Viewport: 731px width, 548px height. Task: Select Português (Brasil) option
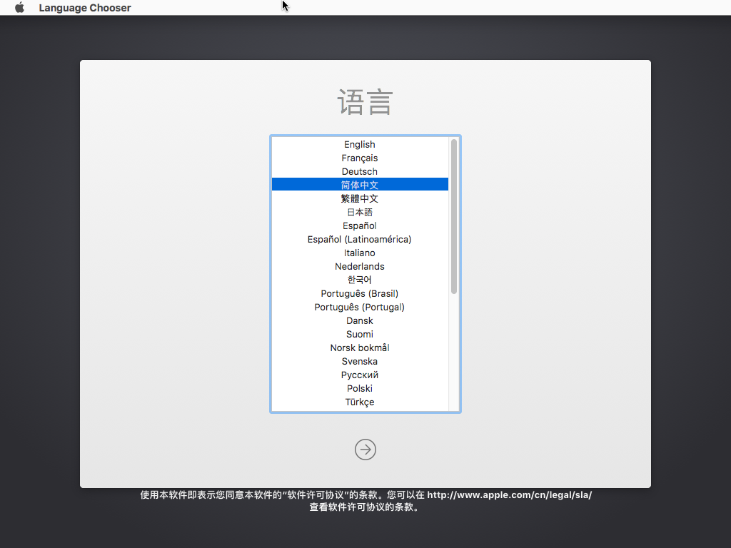coord(359,294)
